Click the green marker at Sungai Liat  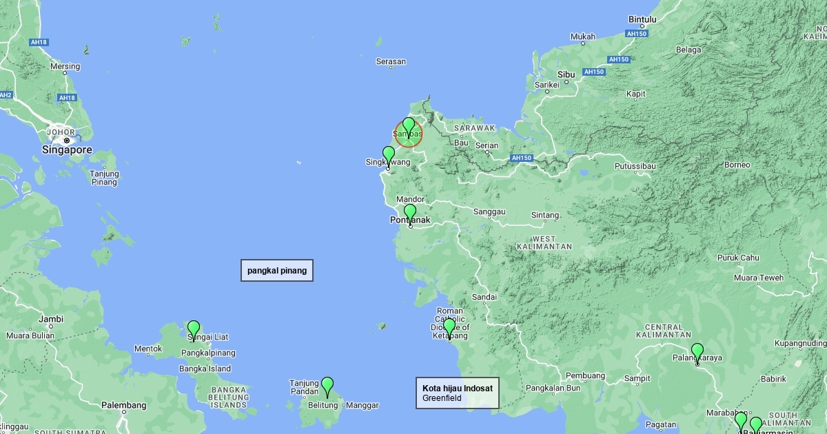[x=194, y=331]
